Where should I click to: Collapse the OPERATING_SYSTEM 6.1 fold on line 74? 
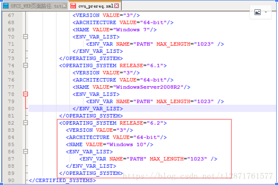26,65
